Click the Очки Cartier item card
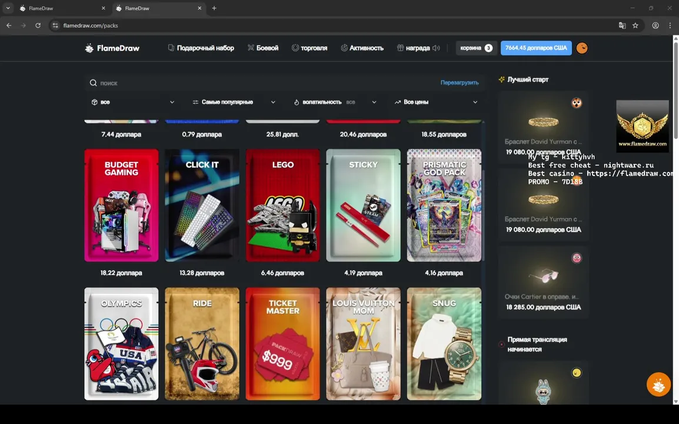679x424 pixels. (544, 282)
